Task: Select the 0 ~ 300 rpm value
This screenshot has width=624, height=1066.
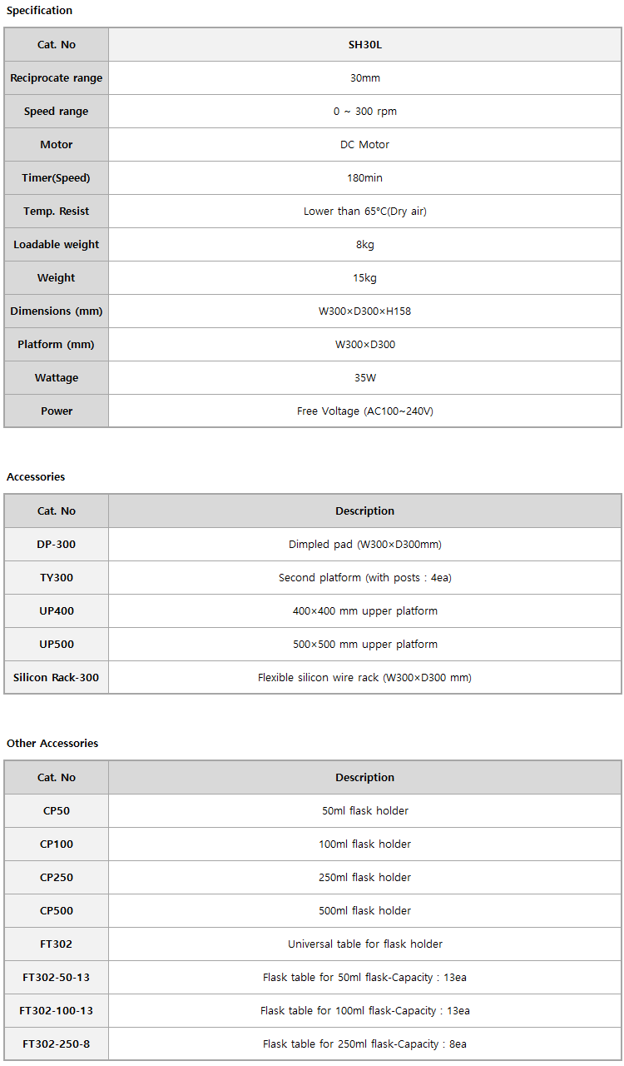Action: (364, 112)
